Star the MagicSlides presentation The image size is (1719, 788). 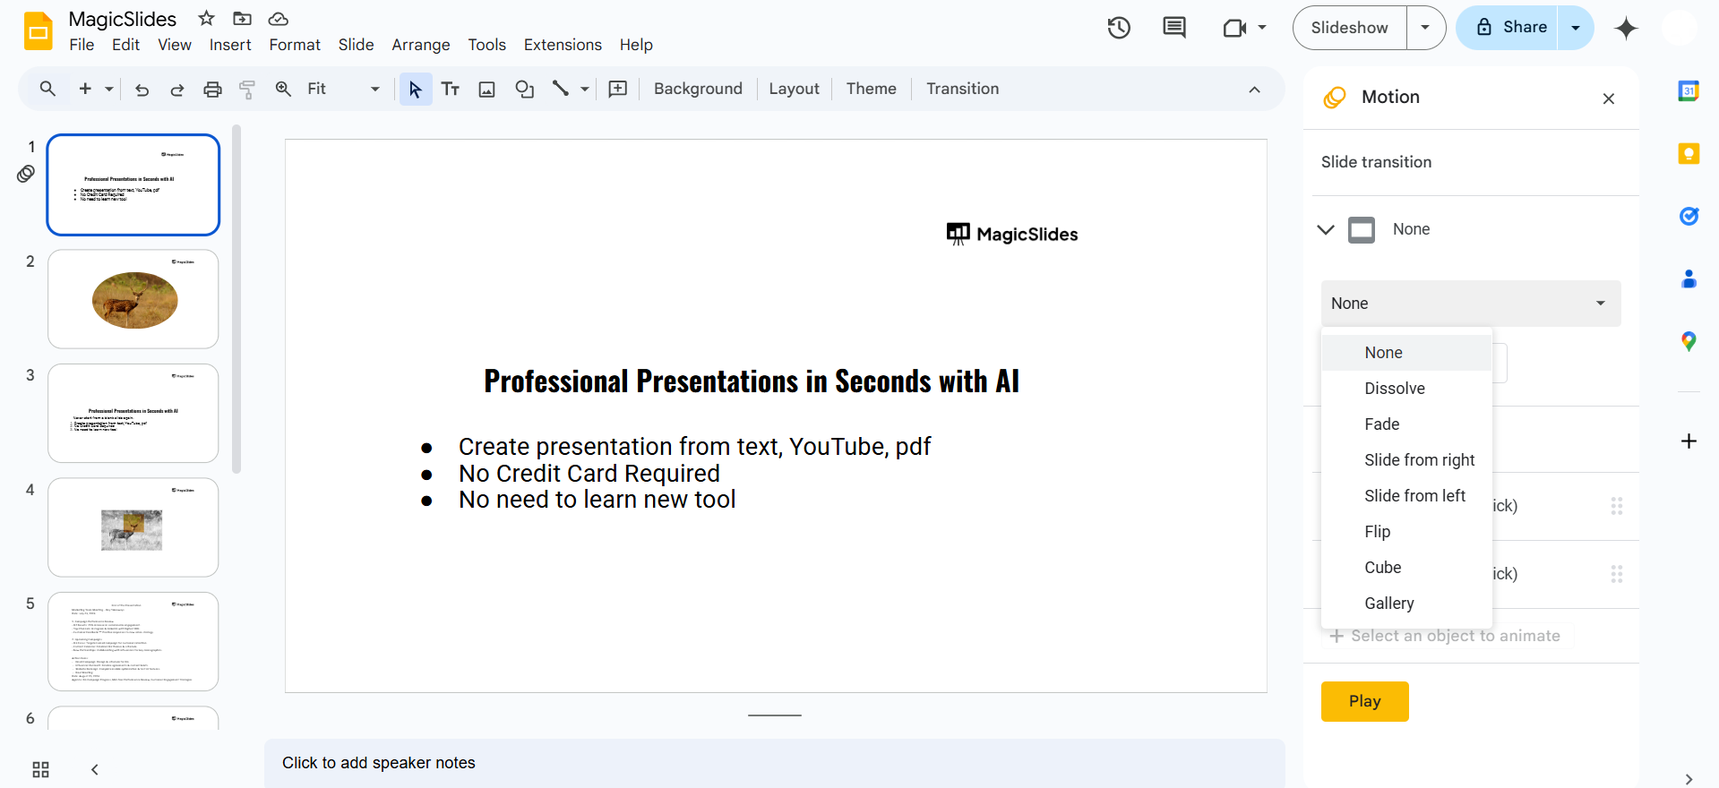(207, 18)
